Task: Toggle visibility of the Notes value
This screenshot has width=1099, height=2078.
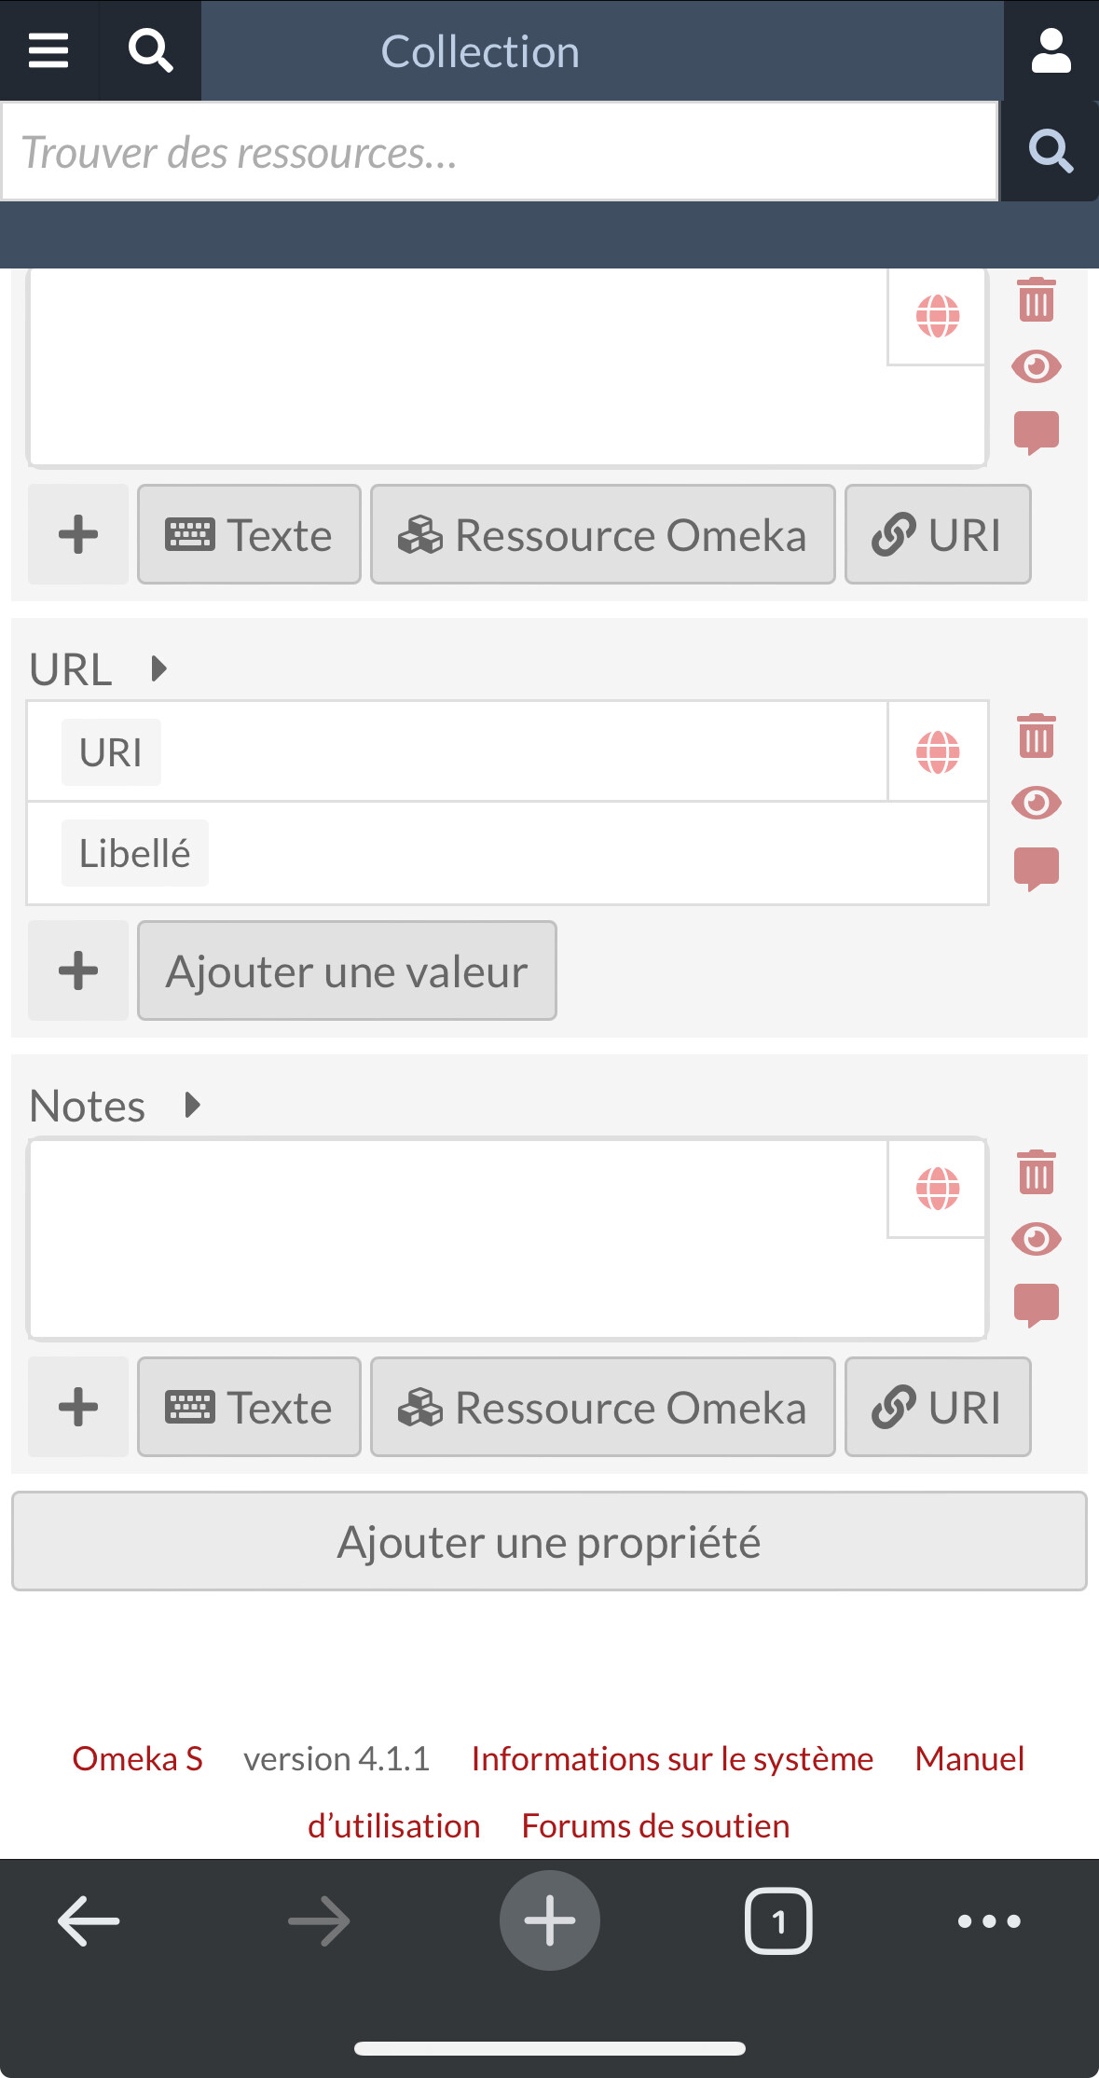Action: (1037, 1238)
